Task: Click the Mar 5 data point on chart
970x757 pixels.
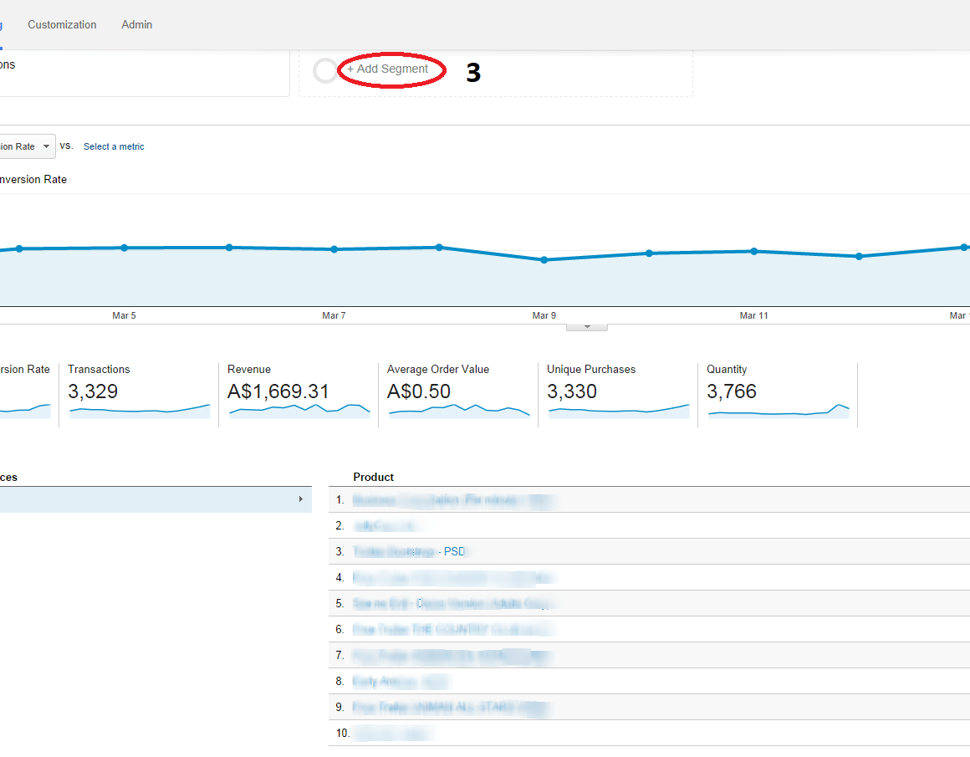Action: click(x=124, y=248)
